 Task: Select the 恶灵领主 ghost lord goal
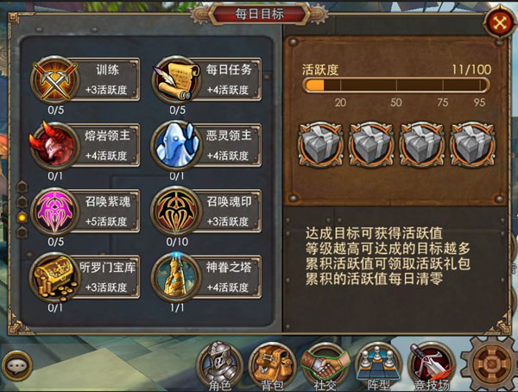[207, 145]
